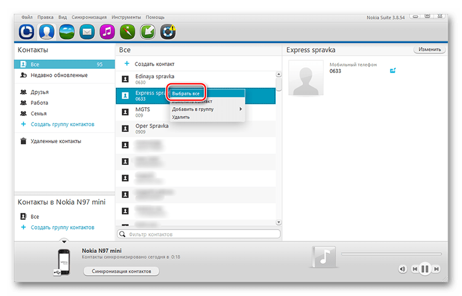Open the Messages envelope icon
Viewport: 462px width, 296px height.
point(87,31)
